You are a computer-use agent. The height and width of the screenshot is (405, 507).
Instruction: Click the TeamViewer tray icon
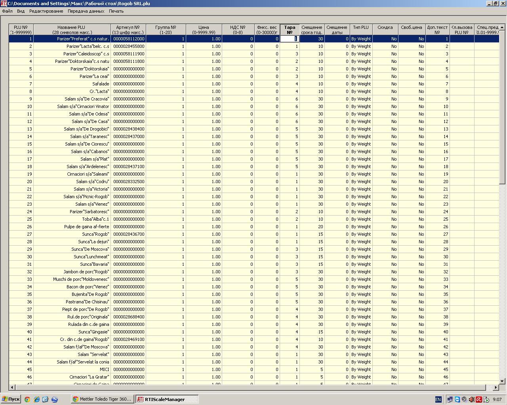tap(457, 399)
